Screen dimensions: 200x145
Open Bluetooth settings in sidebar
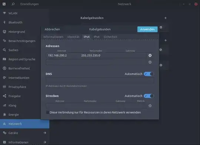pyautogui.click(x=24, y=23)
